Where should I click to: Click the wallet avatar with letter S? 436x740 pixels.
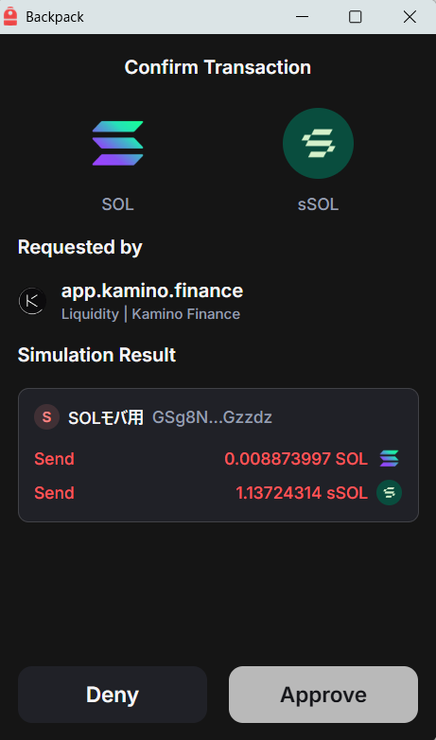click(x=46, y=417)
